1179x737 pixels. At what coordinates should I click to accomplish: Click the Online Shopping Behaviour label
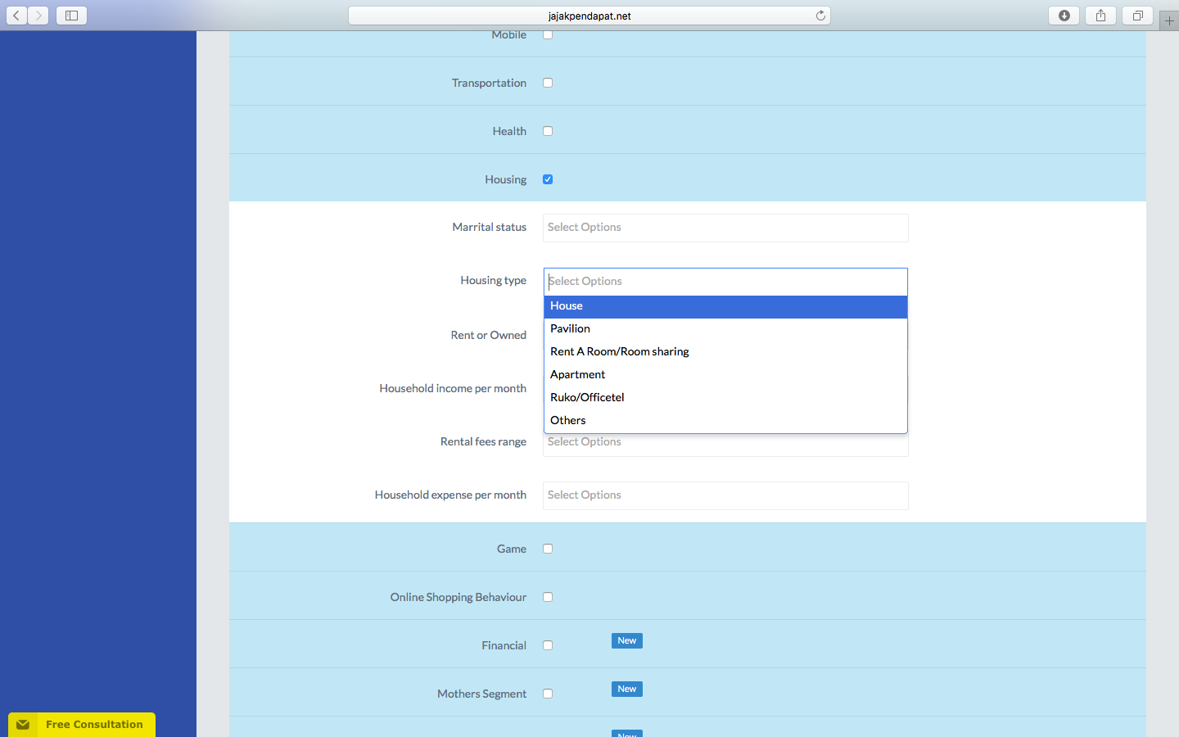(458, 597)
